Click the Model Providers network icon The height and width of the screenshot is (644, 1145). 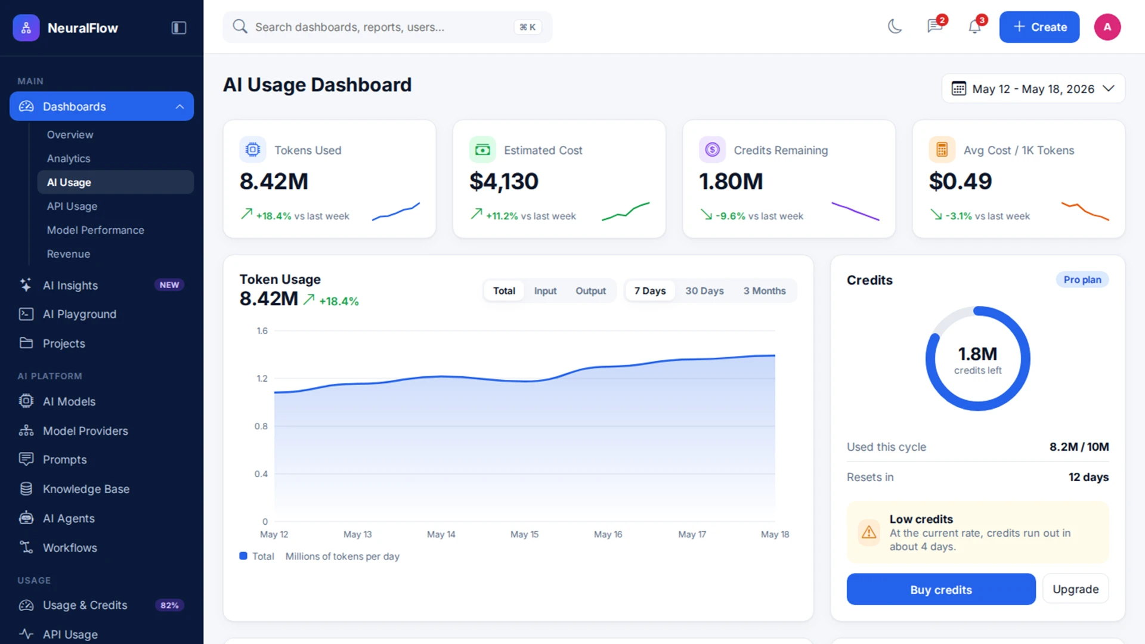(x=26, y=431)
